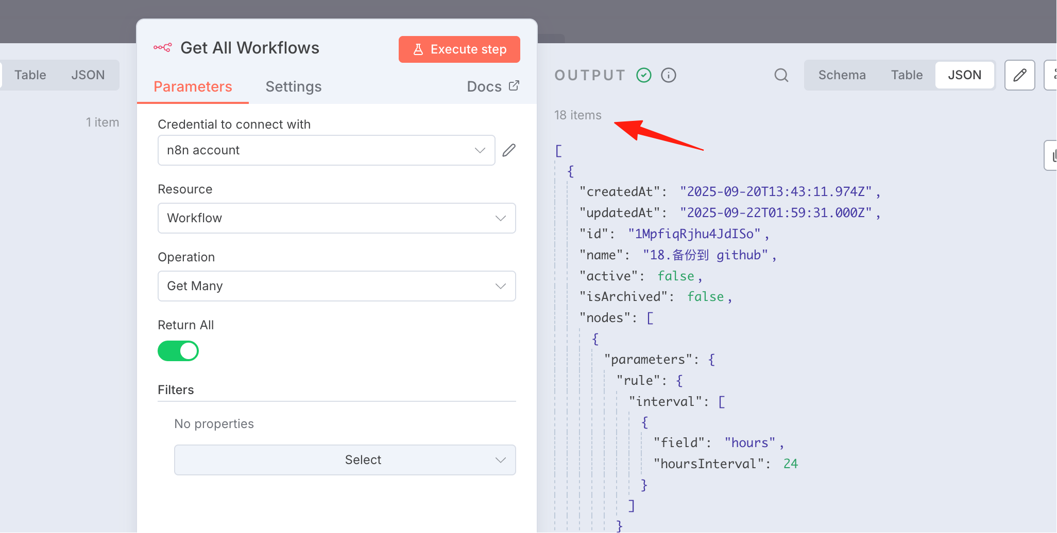Image resolution: width=1057 pixels, height=533 pixels.
Task: Select output JSON view
Action: pos(964,75)
